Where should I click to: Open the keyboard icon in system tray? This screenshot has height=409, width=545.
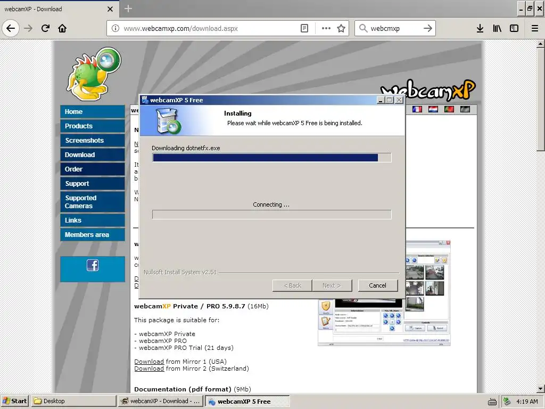(492, 402)
